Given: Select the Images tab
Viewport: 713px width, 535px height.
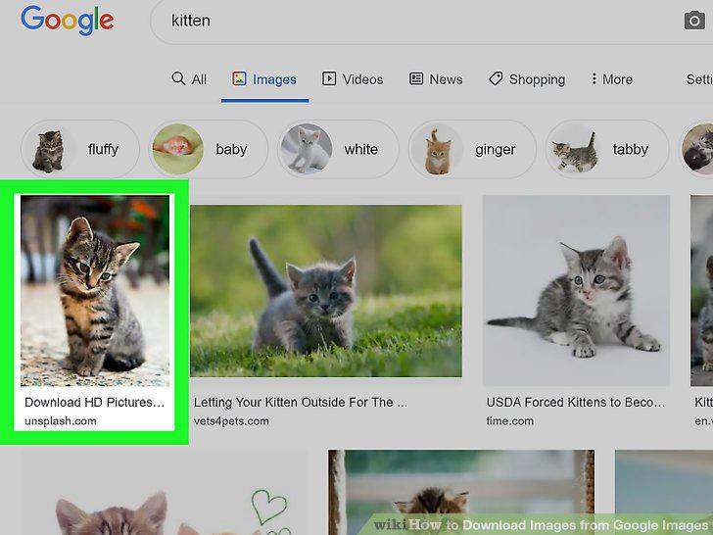Looking at the screenshot, I should [x=264, y=79].
